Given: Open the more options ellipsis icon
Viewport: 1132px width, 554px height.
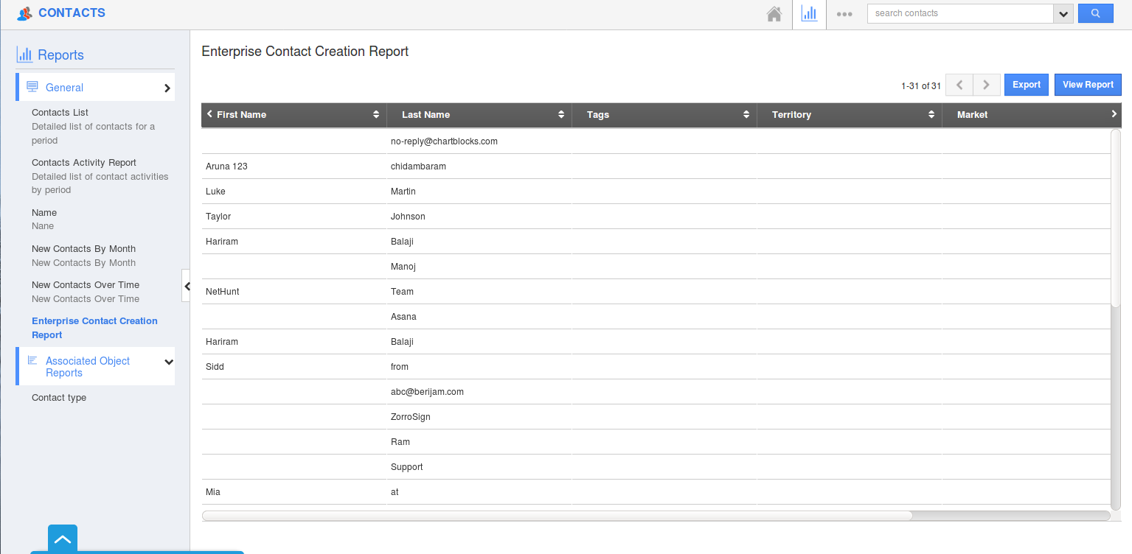Looking at the screenshot, I should click(844, 13).
